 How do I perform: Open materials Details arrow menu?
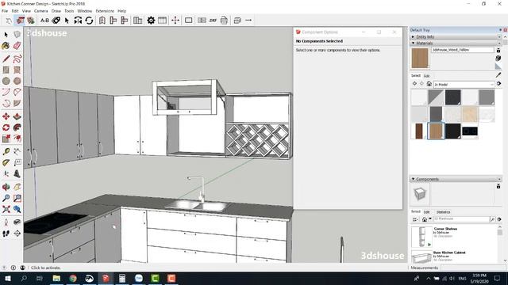coord(499,84)
